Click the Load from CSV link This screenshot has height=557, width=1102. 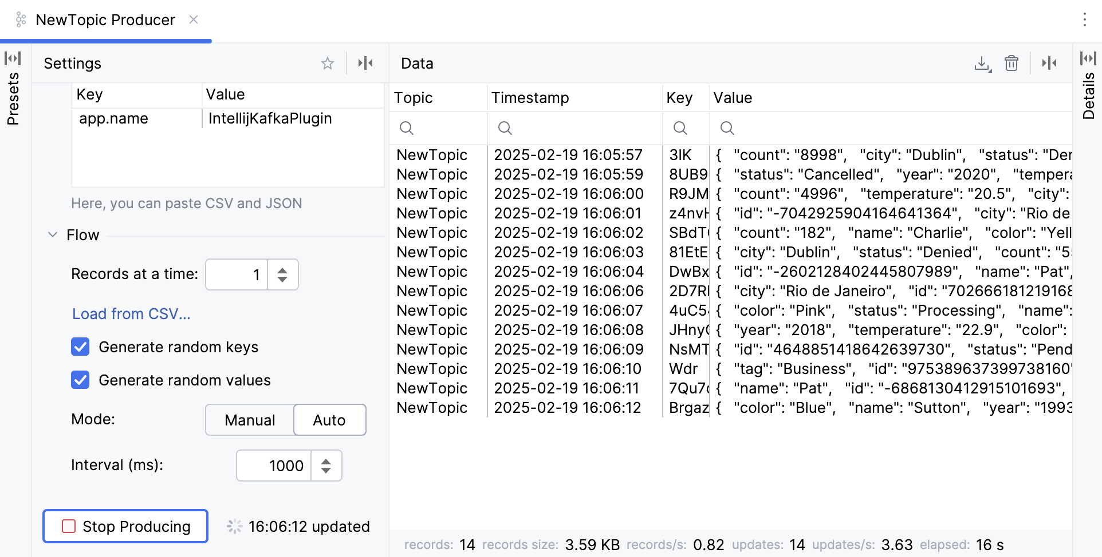[131, 313]
